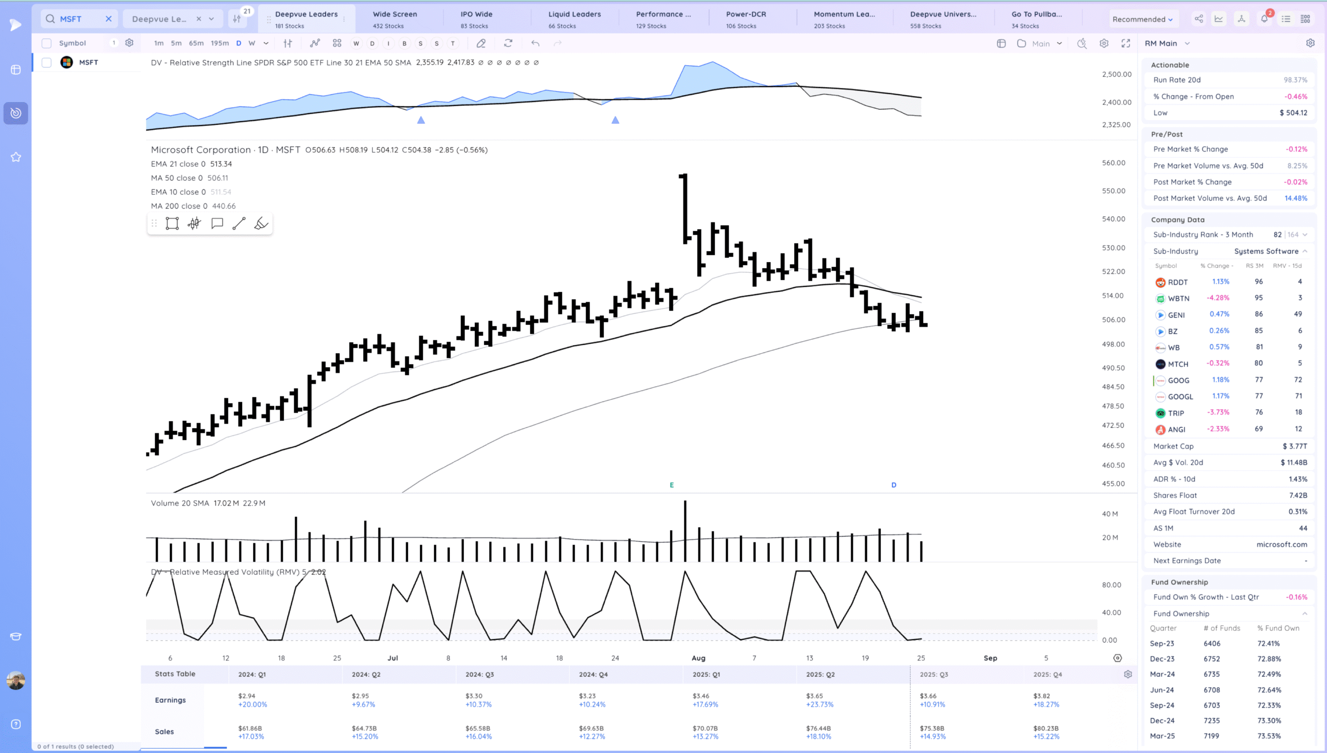
Task: Open the microsoft.com website link
Action: tap(1281, 544)
